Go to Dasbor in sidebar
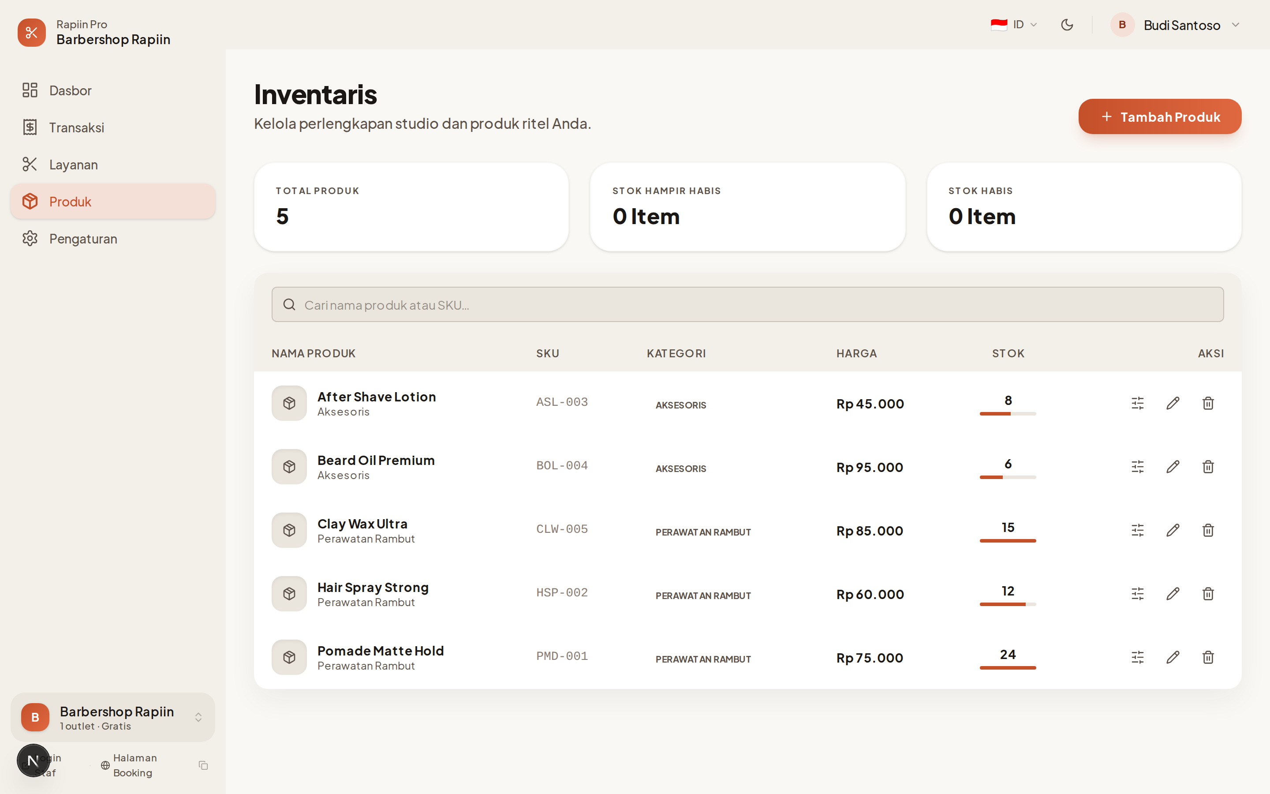Viewport: 1270px width, 794px height. (x=70, y=90)
